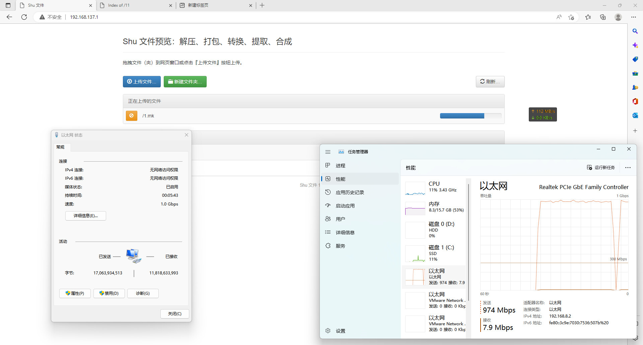The image size is (643, 345).
Task: Close the Shu 文件 browser tab
Action: click(x=90, y=5)
